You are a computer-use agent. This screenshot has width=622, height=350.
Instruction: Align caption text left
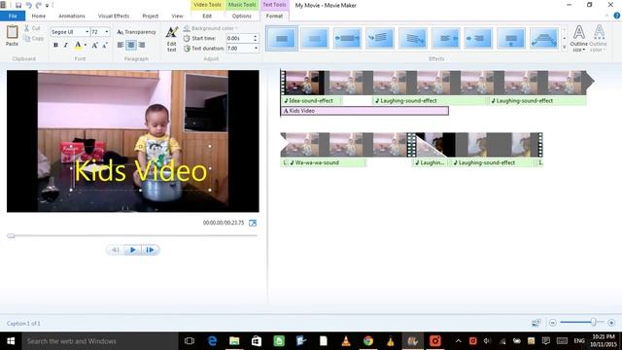(121, 46)
